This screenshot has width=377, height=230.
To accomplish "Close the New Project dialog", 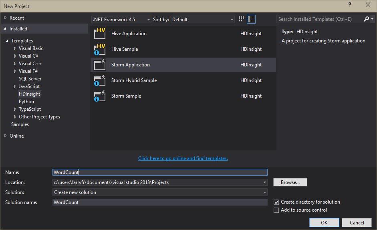I will pos(368,4).
